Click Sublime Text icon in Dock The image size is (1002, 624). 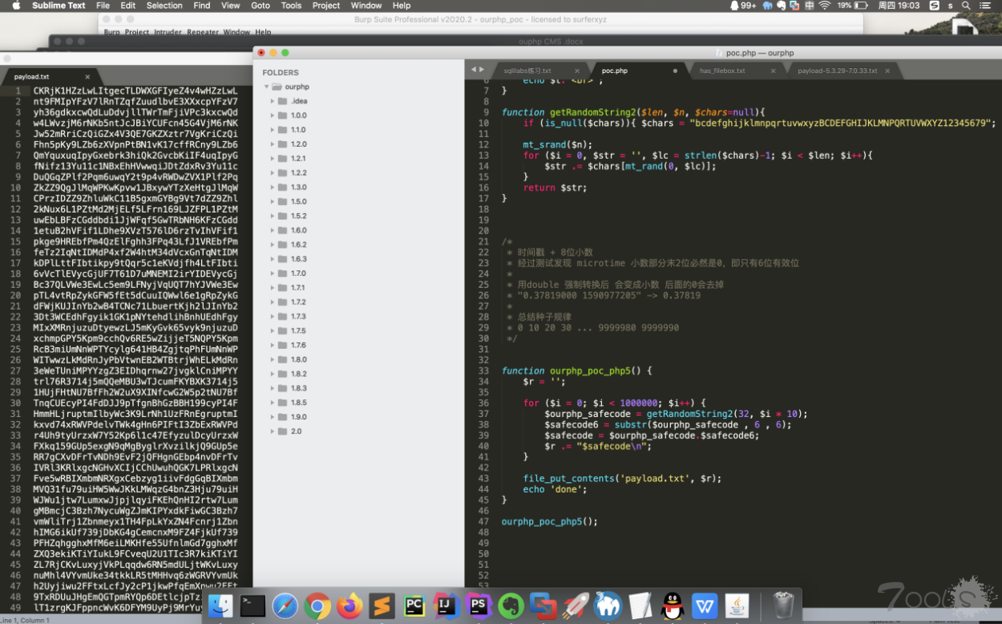[x=382, y=606]
